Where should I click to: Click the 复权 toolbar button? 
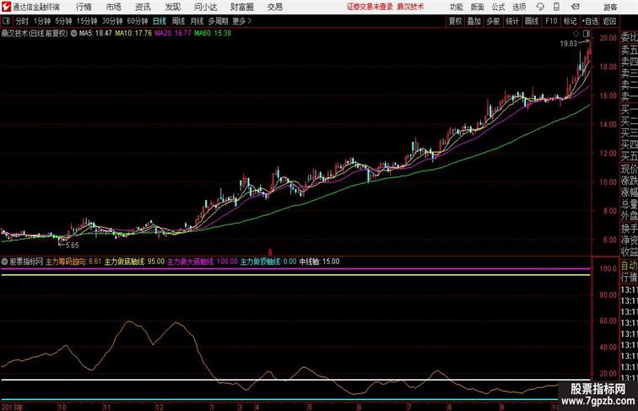(455, 21)
